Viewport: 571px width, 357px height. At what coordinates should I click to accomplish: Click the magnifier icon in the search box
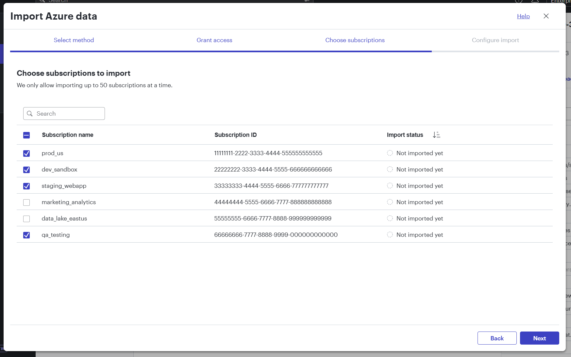tap(30, 114)
